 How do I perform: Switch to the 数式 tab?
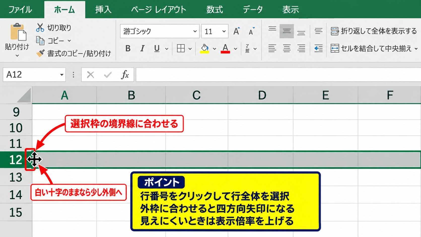pos(215,10)
